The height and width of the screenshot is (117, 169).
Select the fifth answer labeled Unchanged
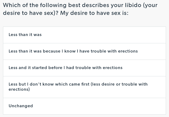point(84,106)
